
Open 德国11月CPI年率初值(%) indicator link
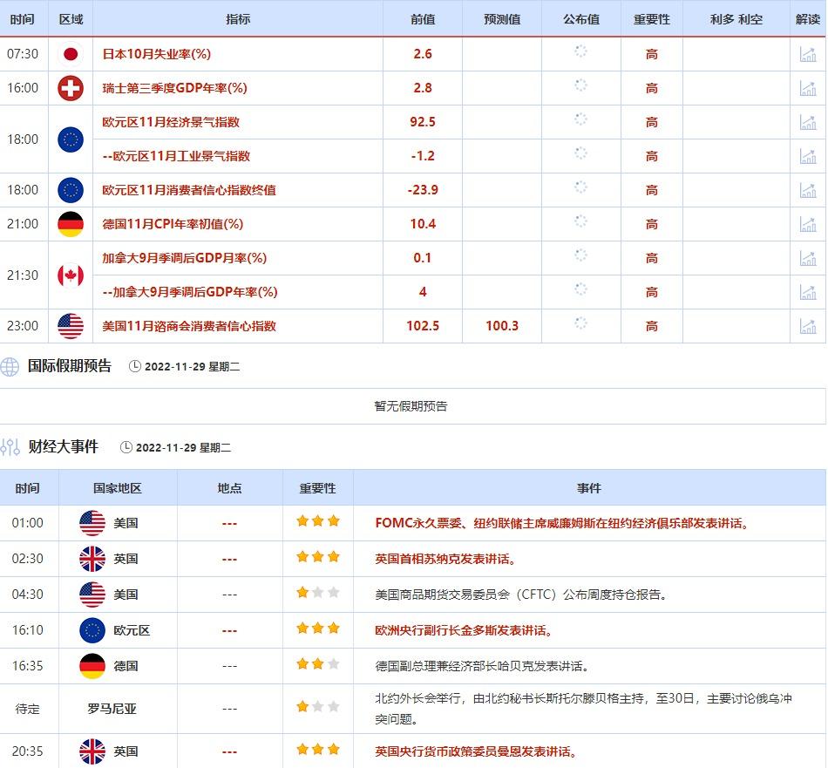click(173, 224)
